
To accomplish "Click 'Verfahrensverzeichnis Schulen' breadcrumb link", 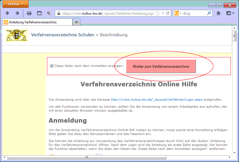I will pos(62,35).
